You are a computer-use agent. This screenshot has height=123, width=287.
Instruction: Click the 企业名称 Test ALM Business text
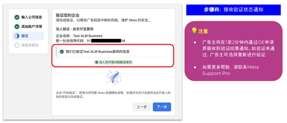[x=79, y=36]
